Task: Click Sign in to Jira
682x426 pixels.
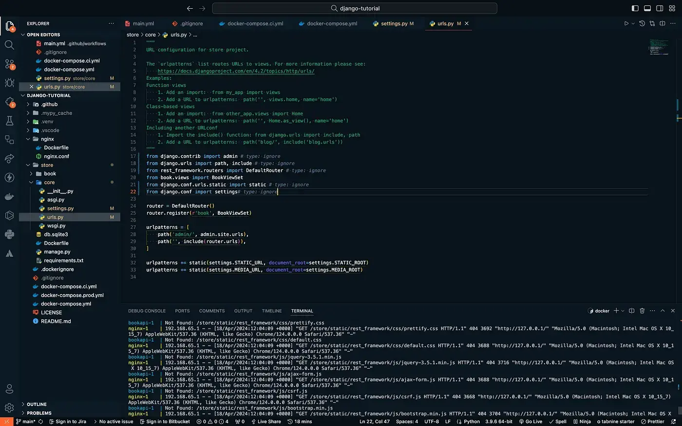Action: pyautogui.click(x=68, y=422)
